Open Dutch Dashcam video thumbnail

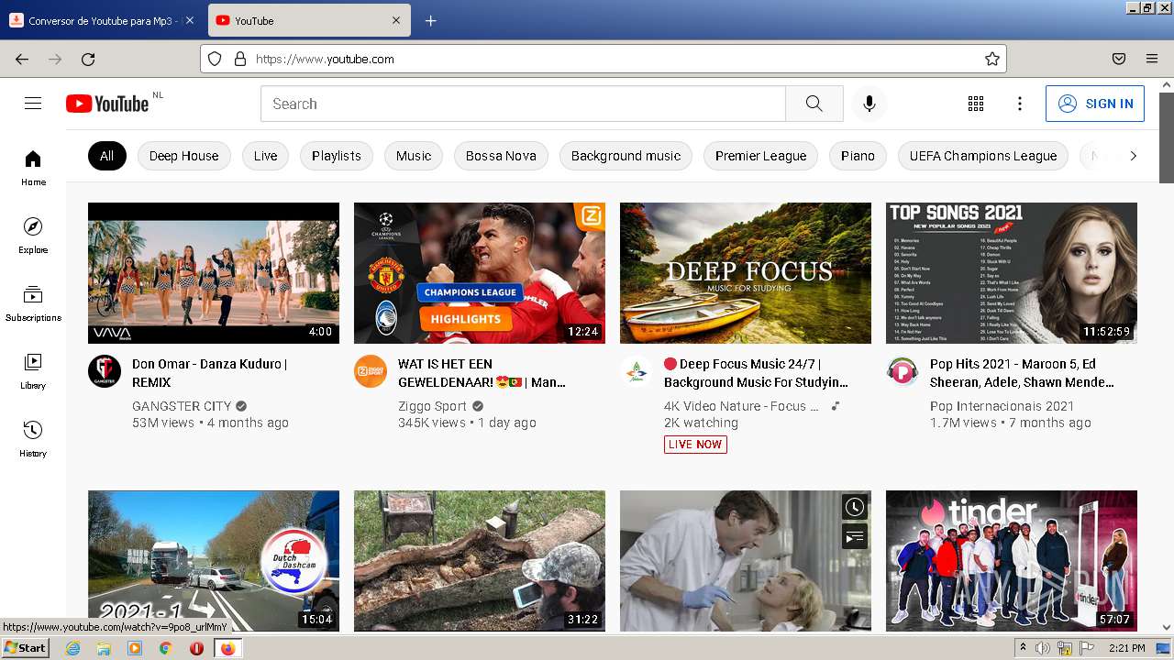pos(214,561)
